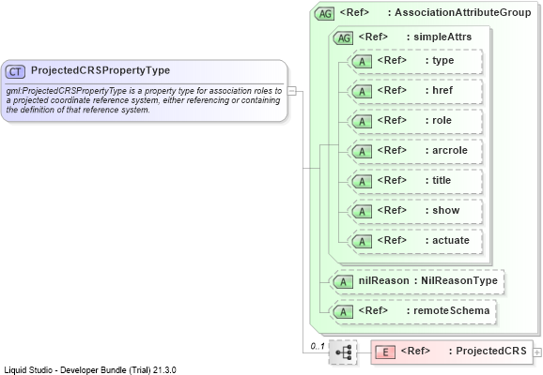Select the ': href' attribute label
This screenshot has height=375, width=543.
(x=439, y=91)
